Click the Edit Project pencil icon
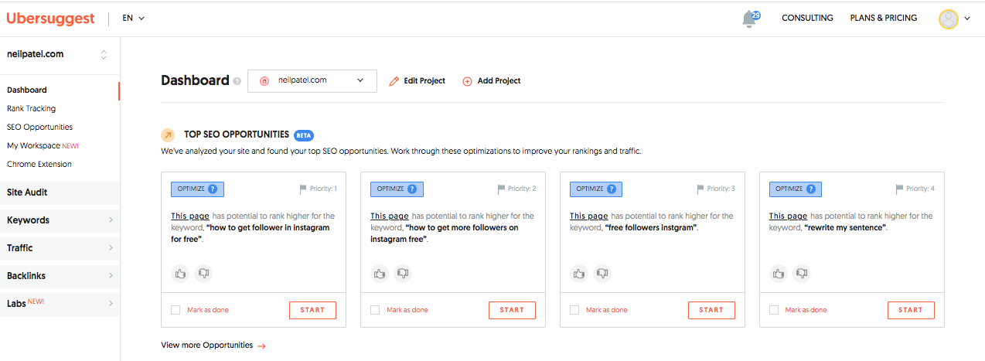The height and width of the screenshot is (361, 985). [x=394, y=81]
